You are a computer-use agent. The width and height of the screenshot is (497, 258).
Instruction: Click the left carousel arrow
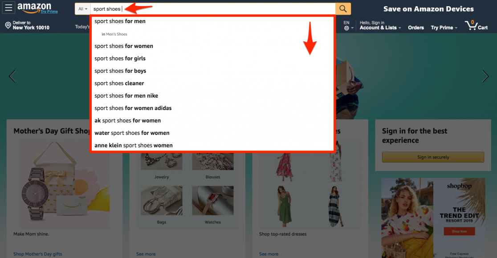point(12,76)
